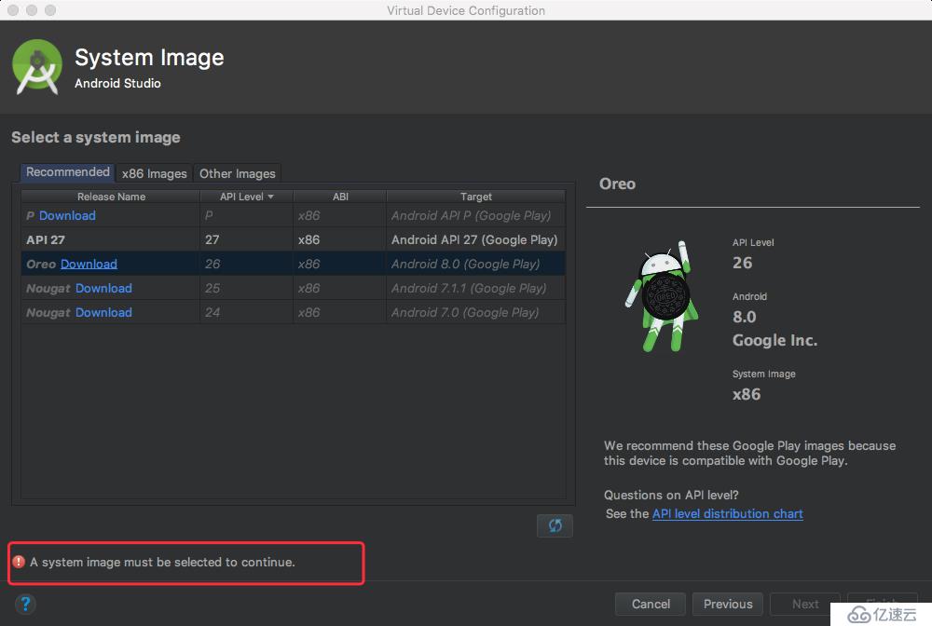The image size is (932, 626).
Task: Click the Release Name column header
Action: pos(111,197)
